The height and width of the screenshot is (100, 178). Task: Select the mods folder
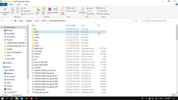tap(69, 43)
